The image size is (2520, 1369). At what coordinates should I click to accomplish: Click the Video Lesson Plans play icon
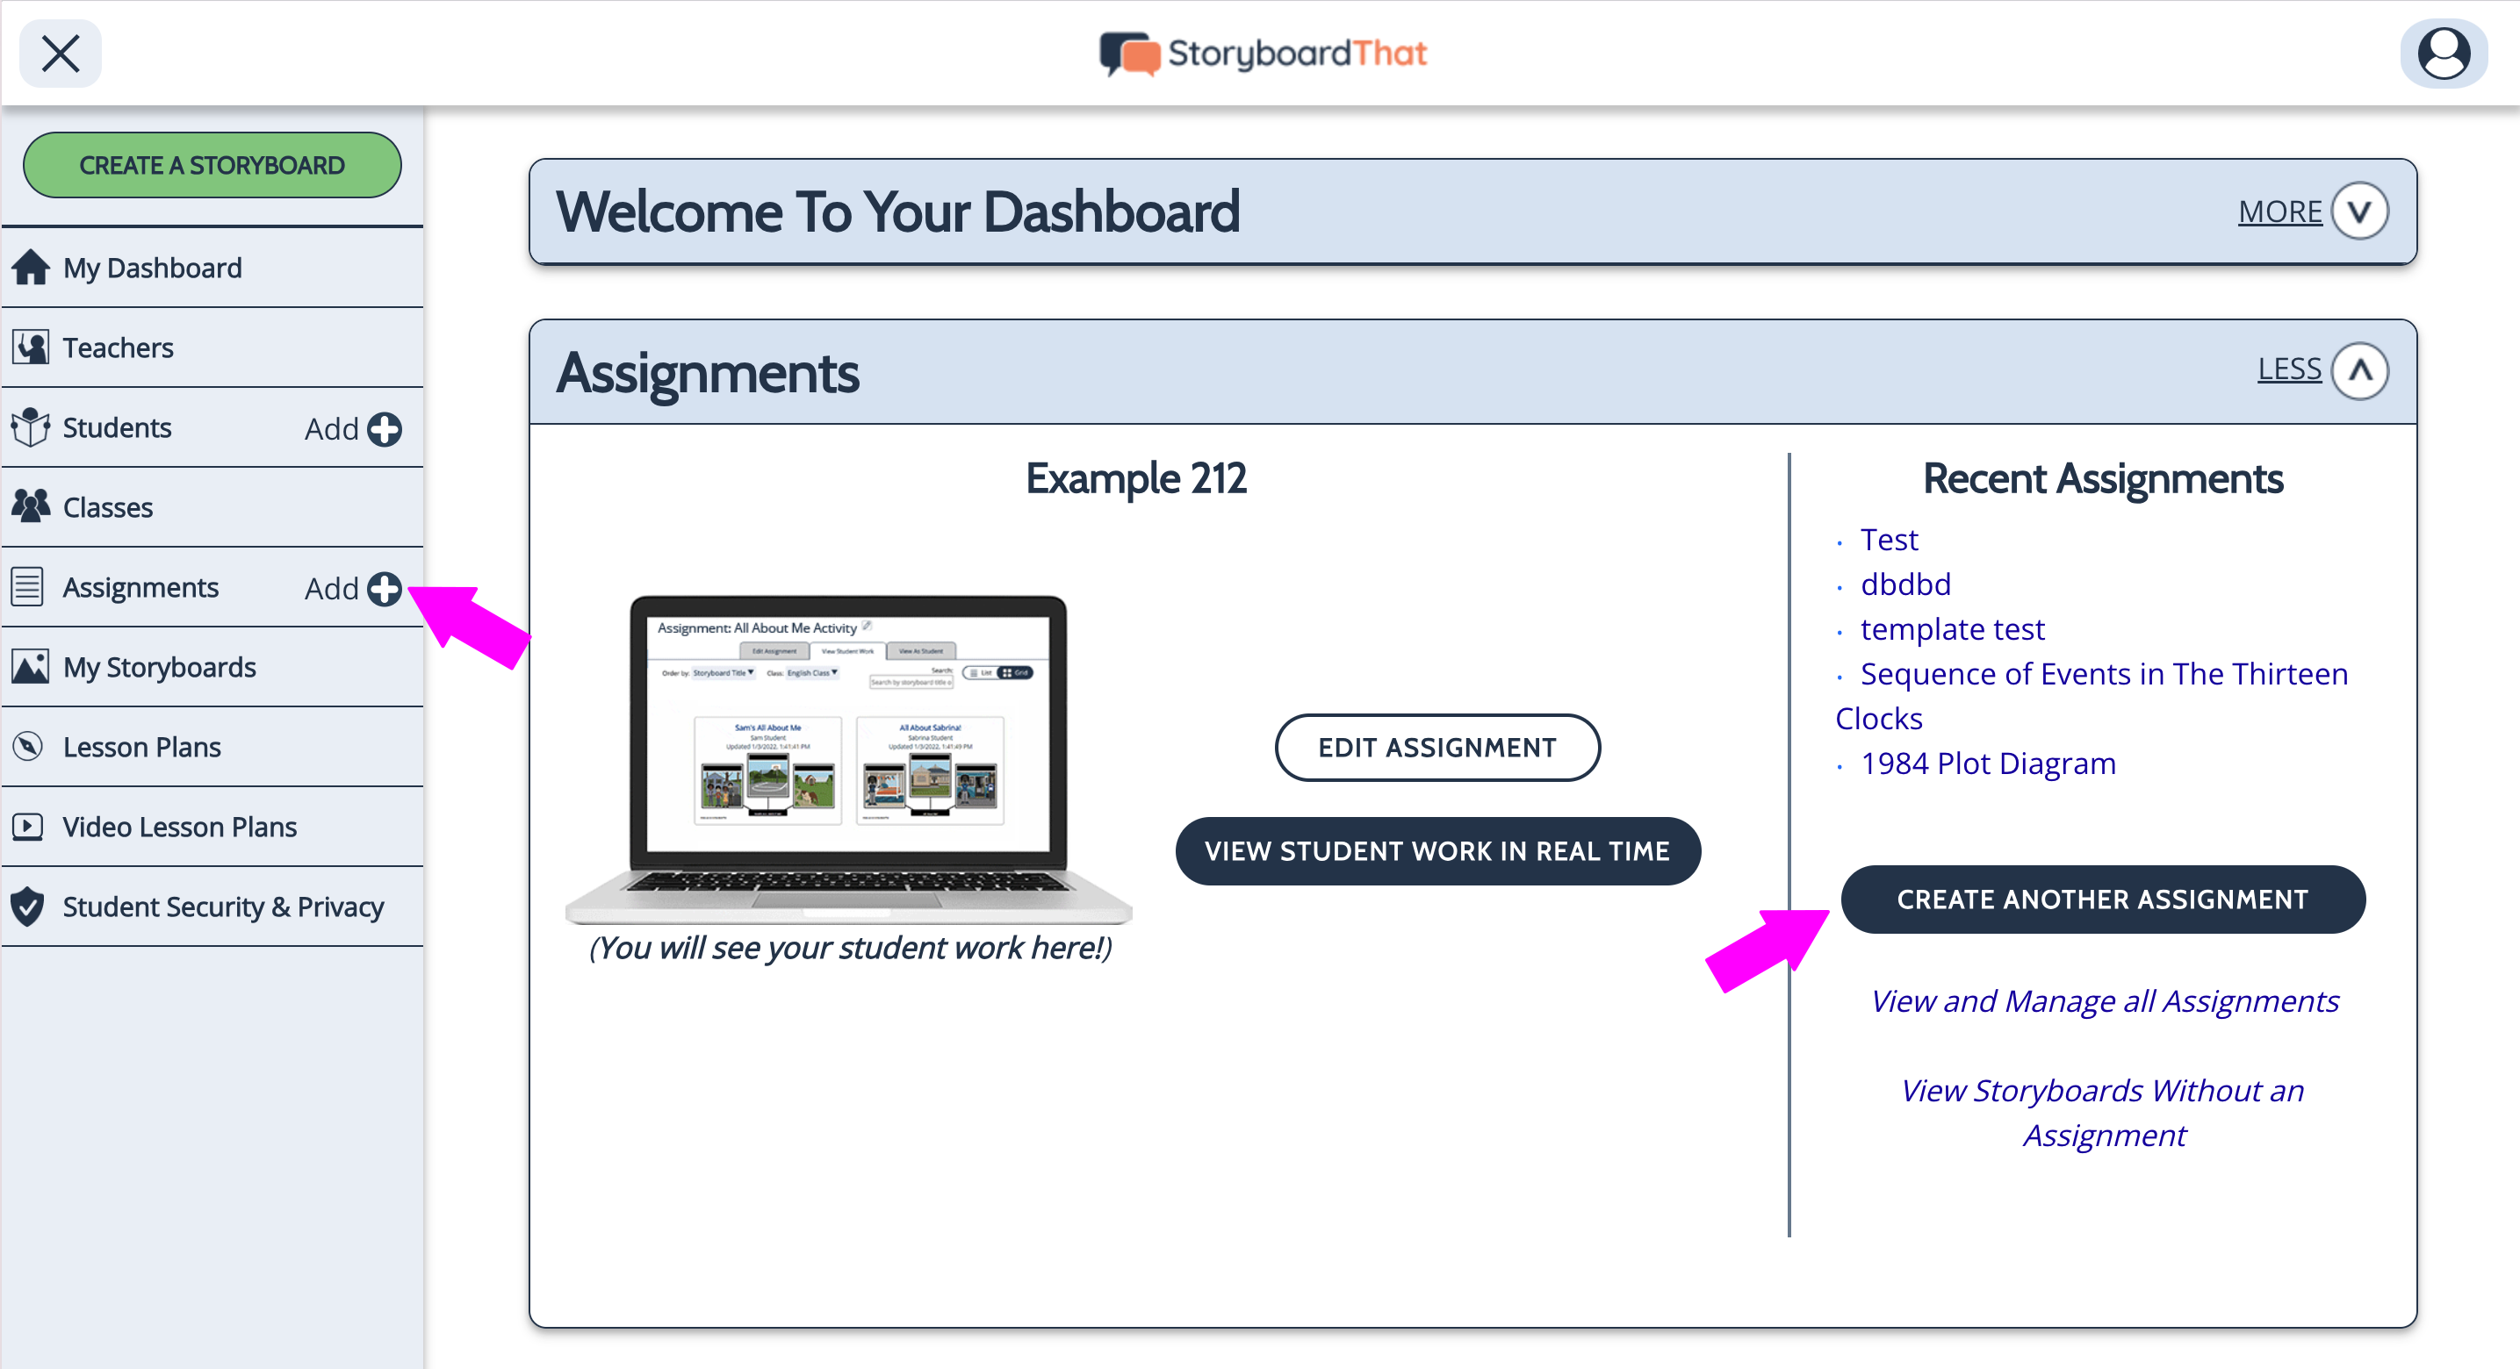pos(27,828)
